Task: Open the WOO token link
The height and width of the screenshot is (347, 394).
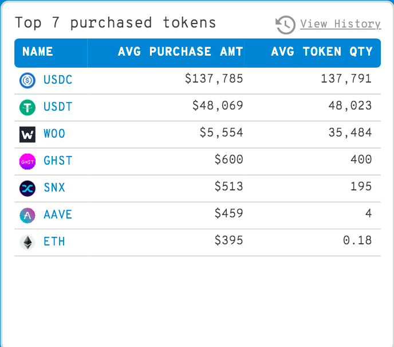Action: click(54, 134)
